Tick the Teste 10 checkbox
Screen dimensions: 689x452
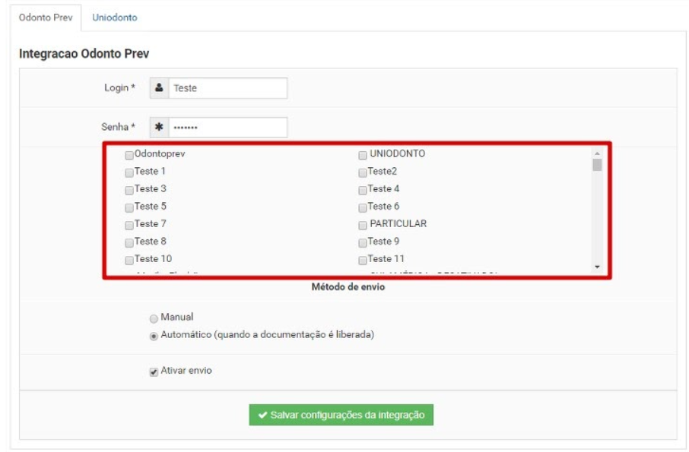[129, 261]
